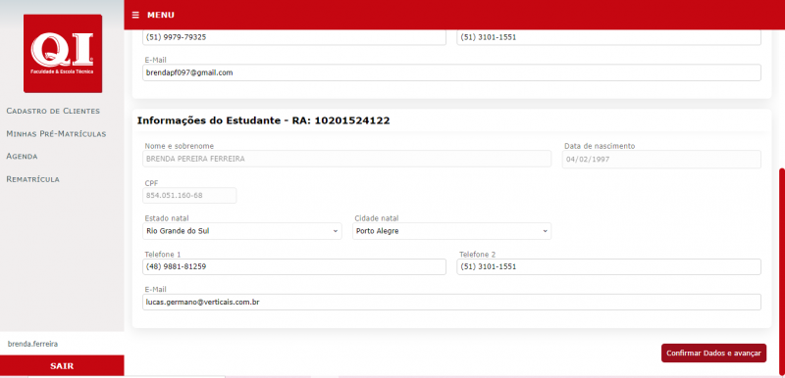Open Cadastro de Clientes
This screenshot has width=785, height=378.
click(53, 111)
